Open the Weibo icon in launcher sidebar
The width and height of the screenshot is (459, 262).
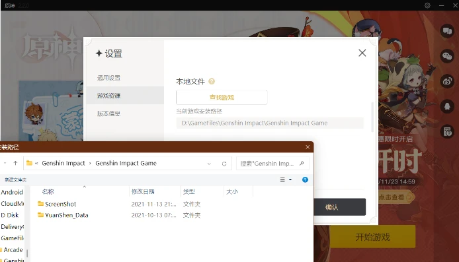pyautogui.click(x=447, y=81)
